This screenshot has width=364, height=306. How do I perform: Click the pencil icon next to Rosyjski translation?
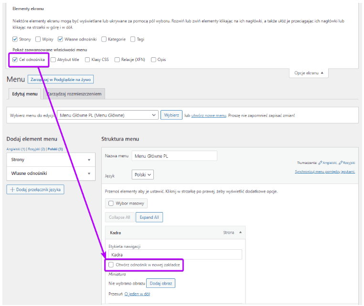click(x=340, y=163)
